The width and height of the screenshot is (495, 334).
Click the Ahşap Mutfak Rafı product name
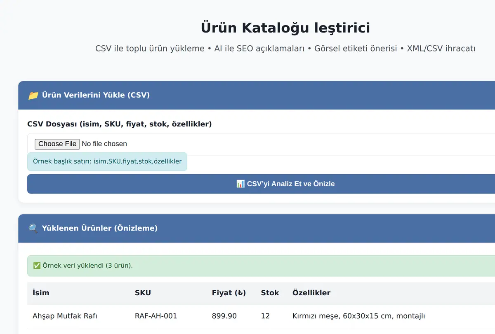[x=65, y=316]
